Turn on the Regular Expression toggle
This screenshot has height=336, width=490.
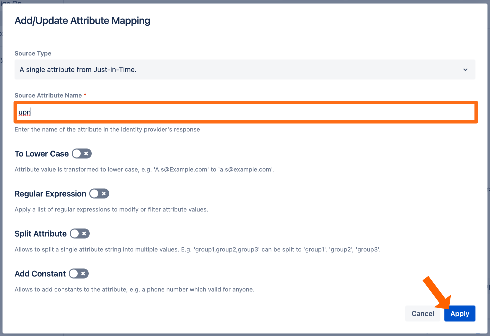coord(99,193)
